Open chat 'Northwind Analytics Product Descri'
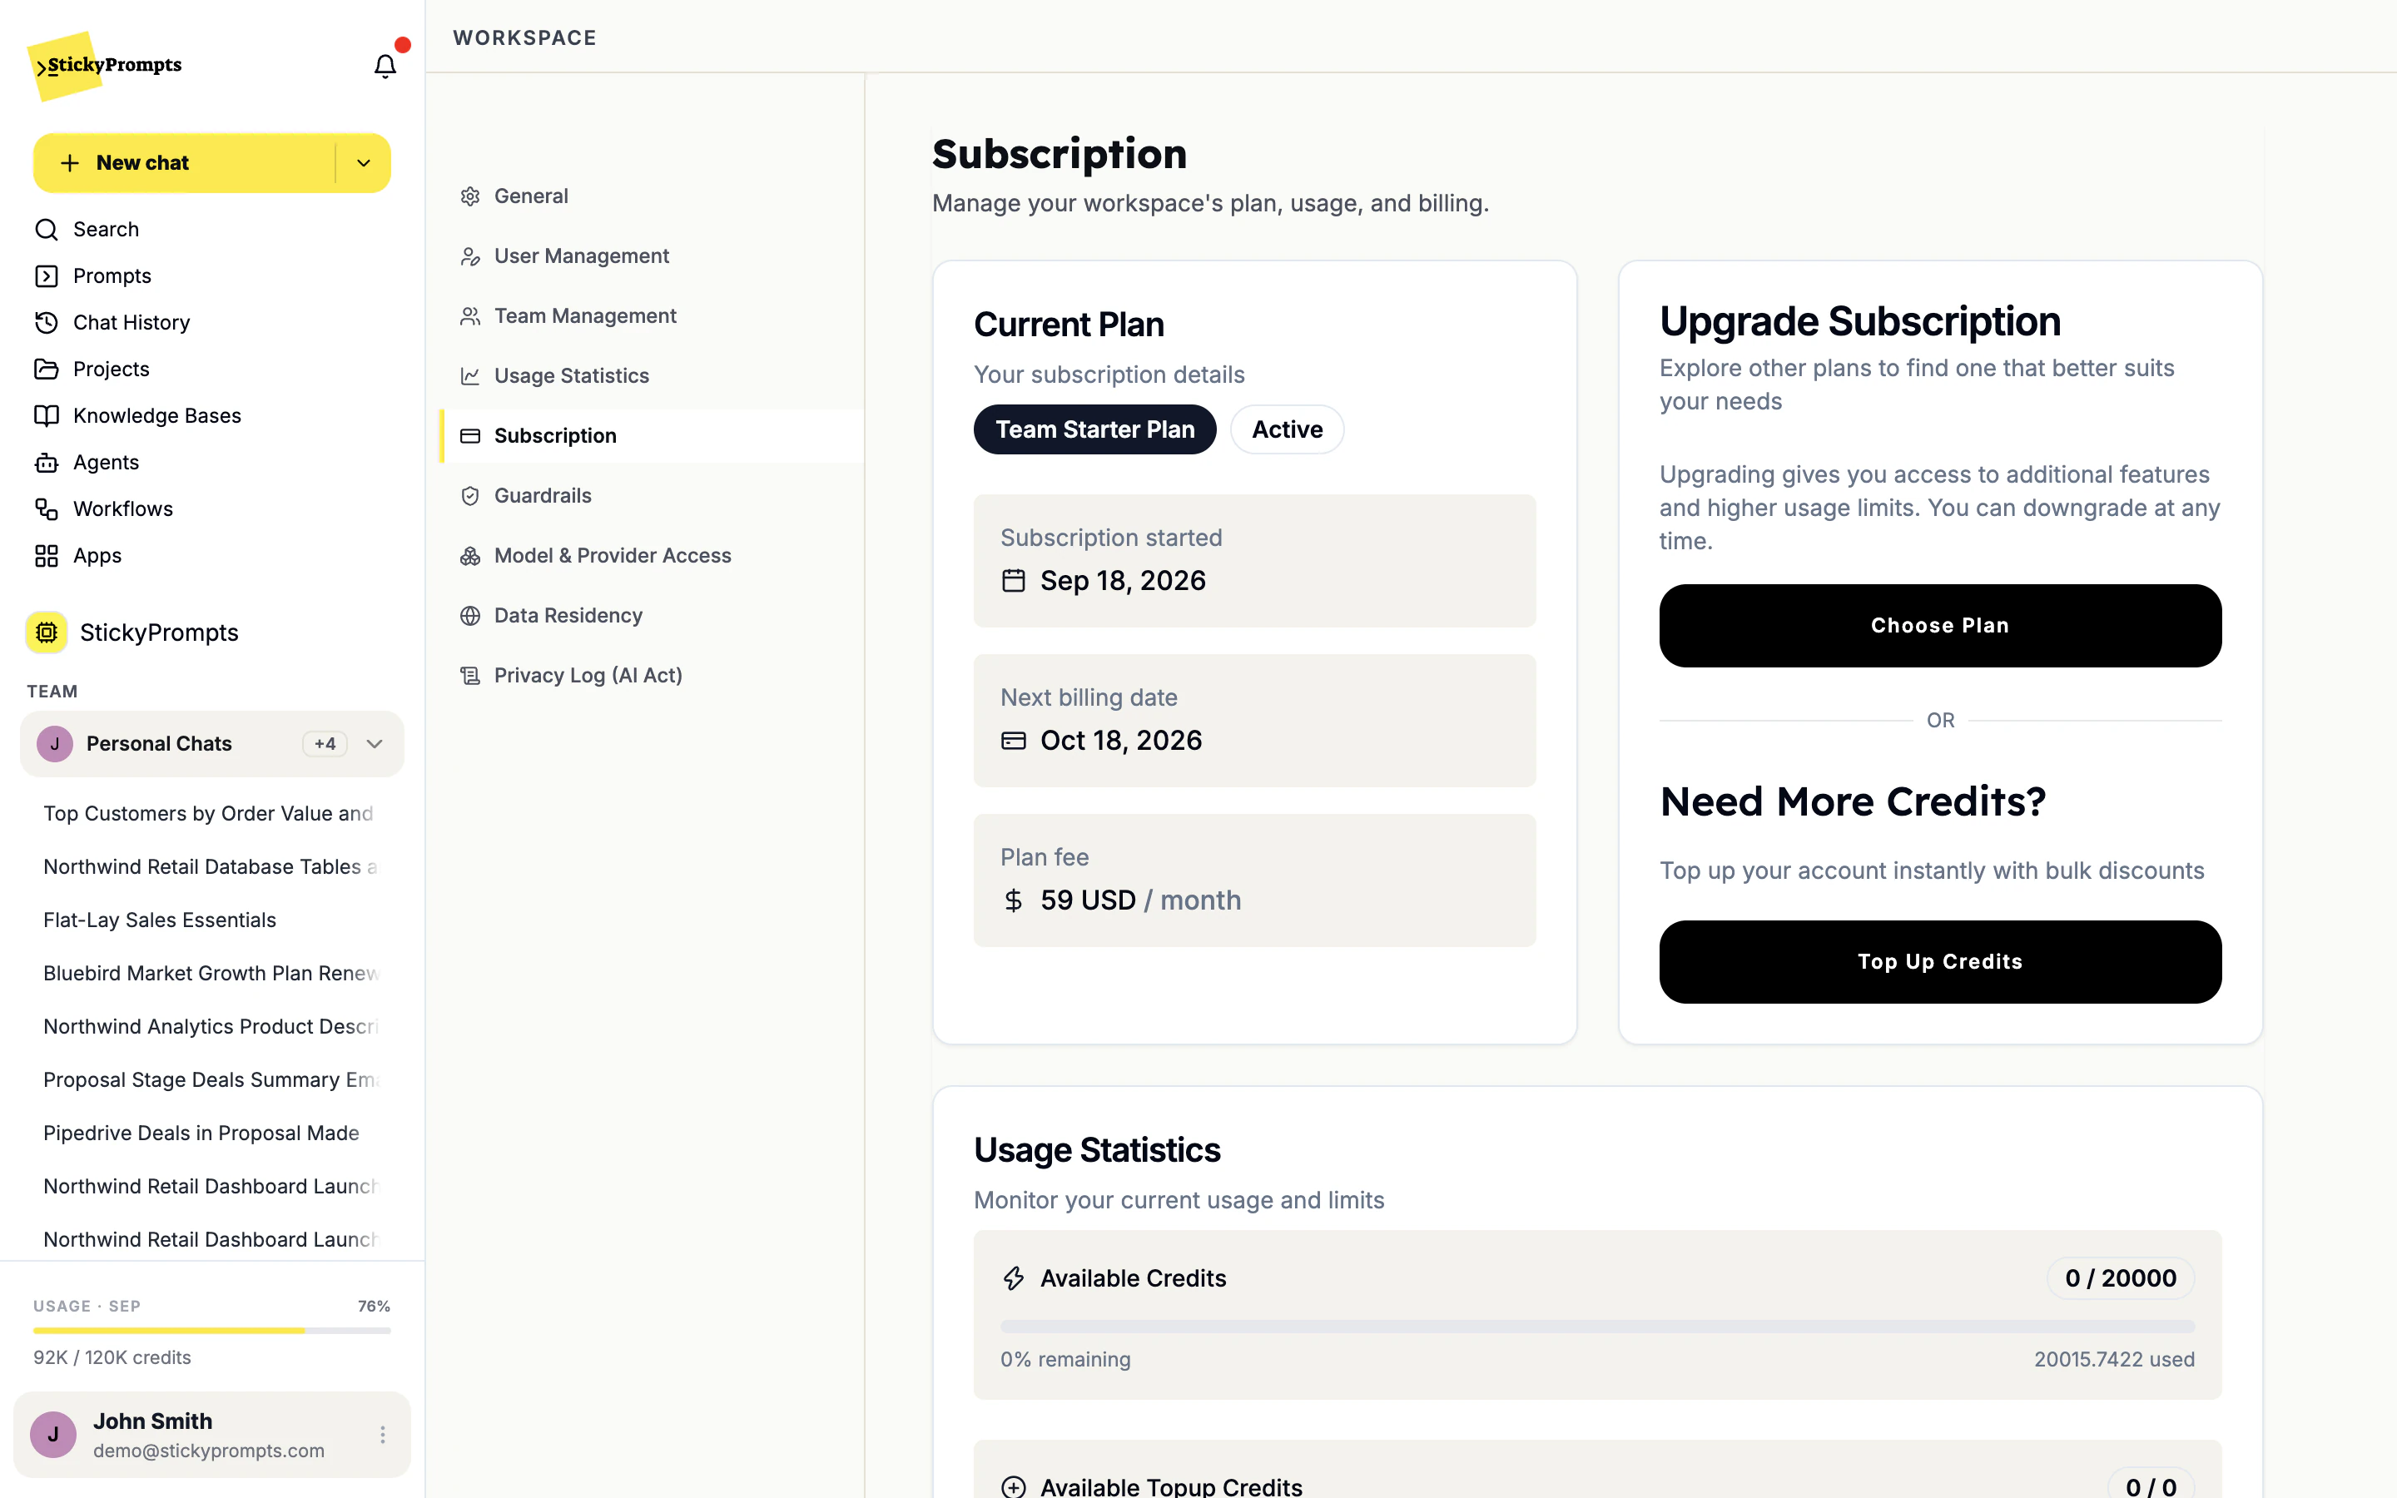 click(210, 1026)
